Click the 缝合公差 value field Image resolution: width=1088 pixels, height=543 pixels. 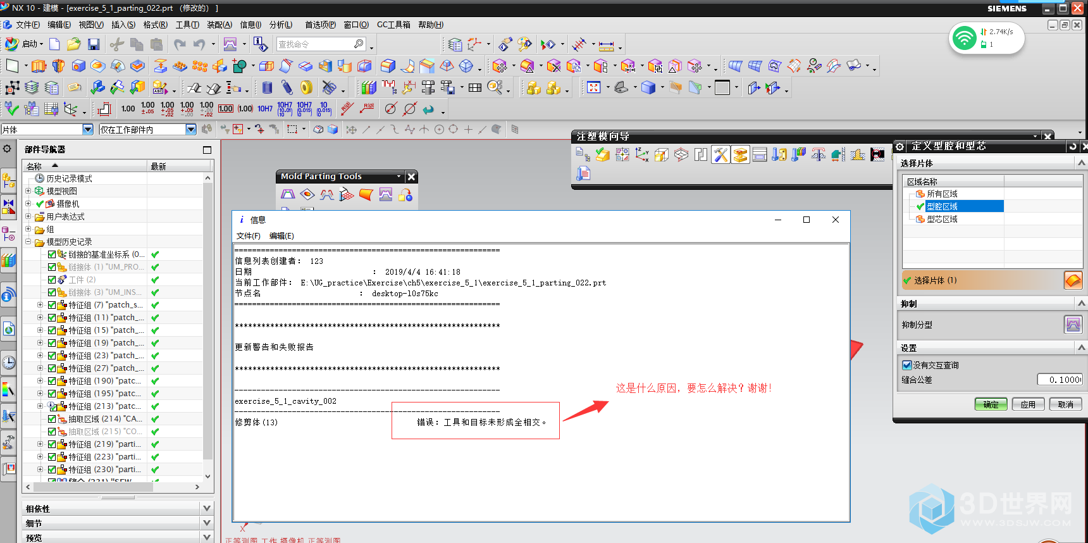(x=1060, y=380)
